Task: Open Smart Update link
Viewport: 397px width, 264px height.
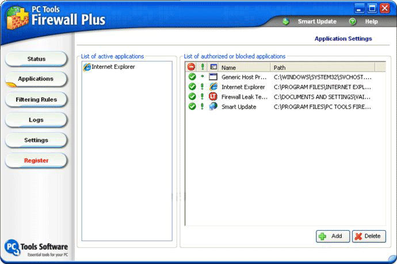Action: 317,21
